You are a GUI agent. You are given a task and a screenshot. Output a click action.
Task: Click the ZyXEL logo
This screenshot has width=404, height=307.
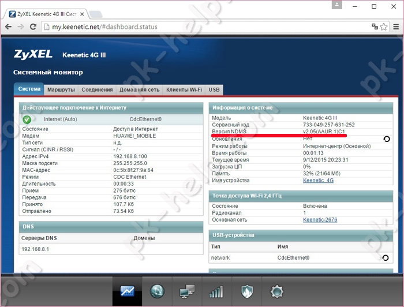[x=33, y=54]
